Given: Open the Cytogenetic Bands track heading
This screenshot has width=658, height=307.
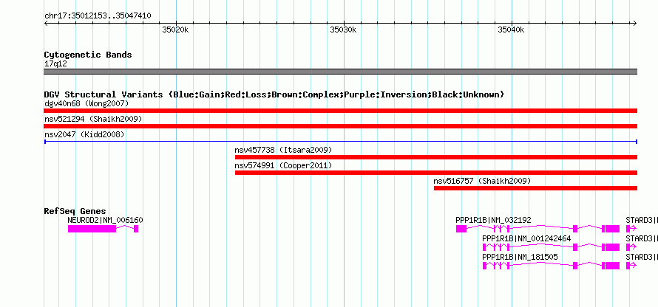Looking at the screenshot, I should click(88, 55).
